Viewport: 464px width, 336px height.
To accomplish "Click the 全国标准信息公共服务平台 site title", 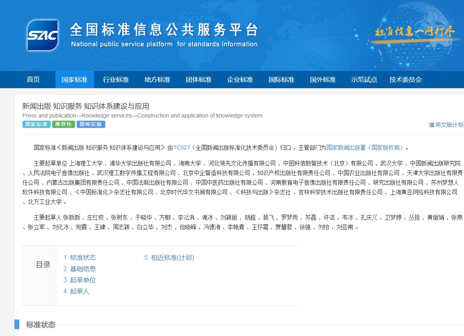I will click(164, 30).
